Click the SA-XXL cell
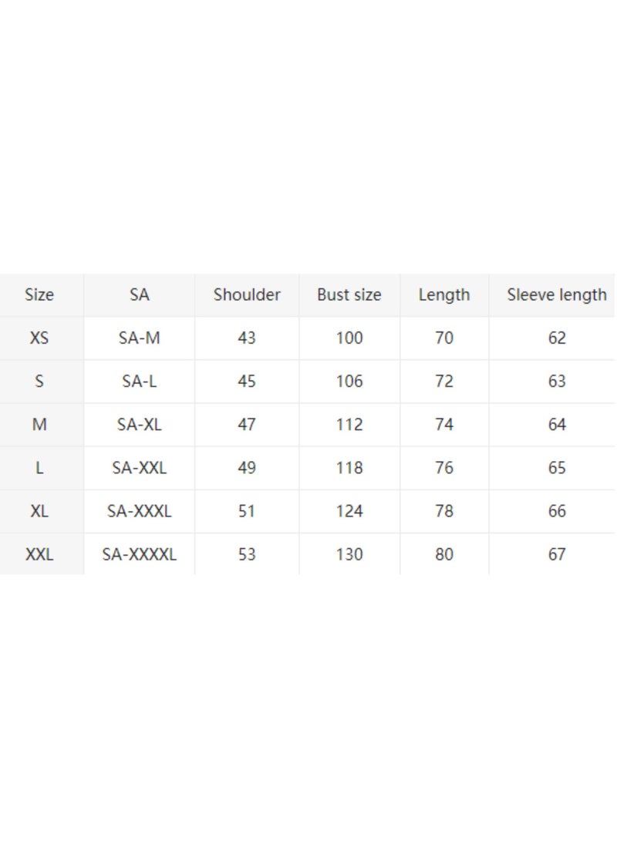Image resolution: width=617 pixels, height=841 pixels. (139, 468)
